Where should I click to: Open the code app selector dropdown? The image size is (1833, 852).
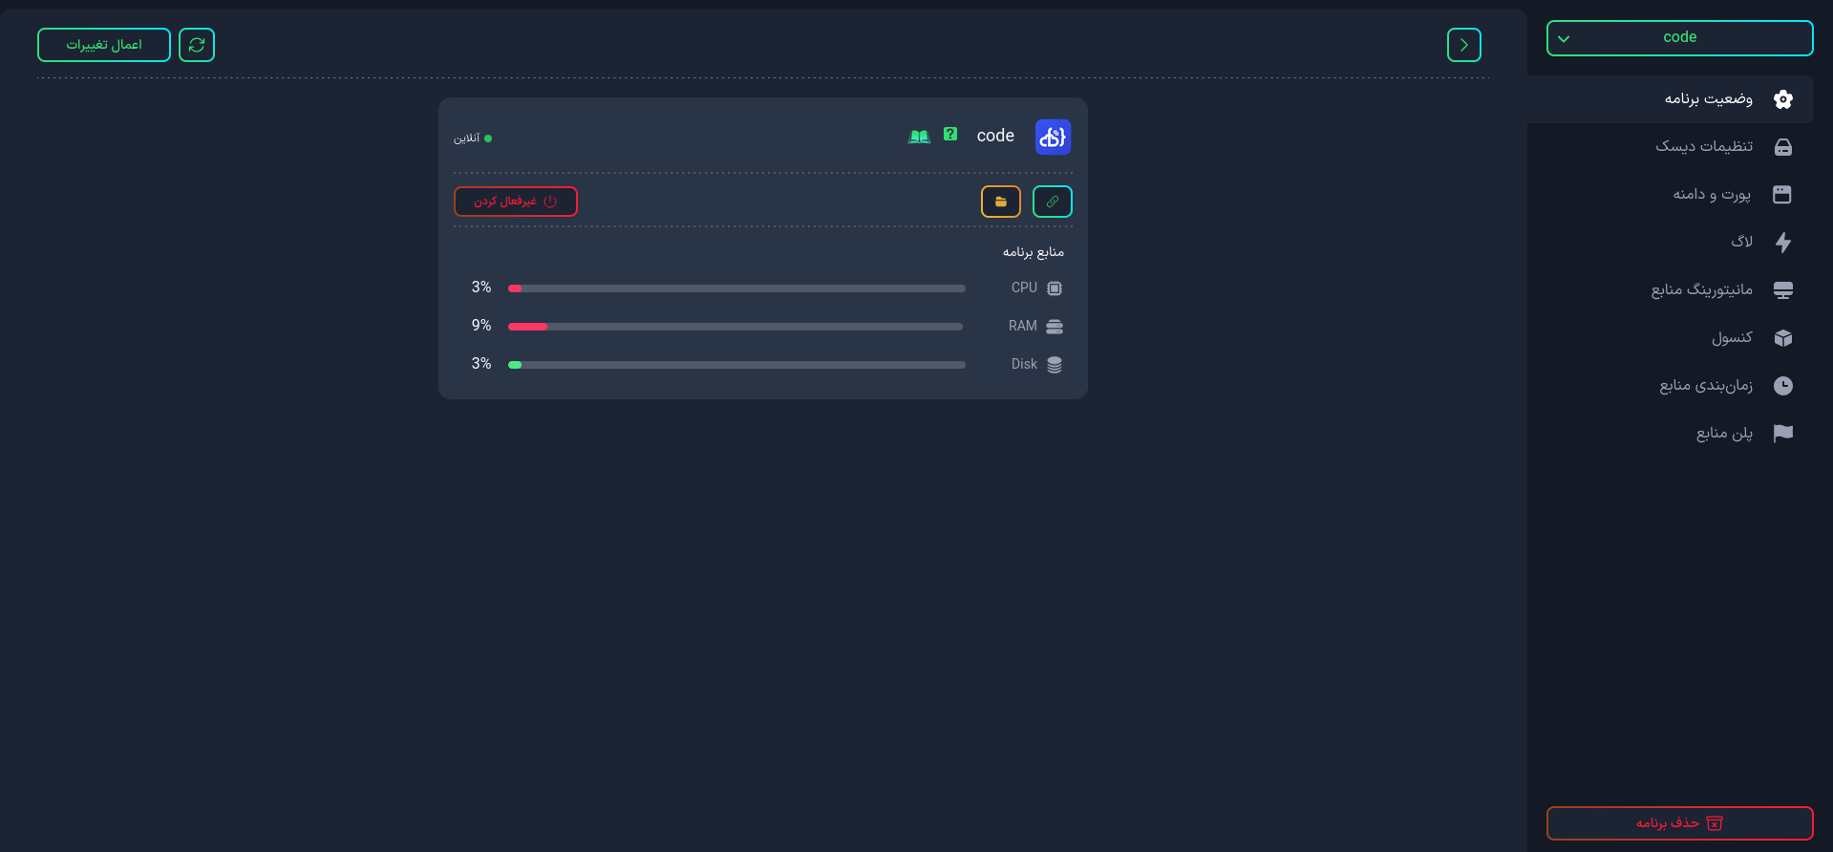pos(1679,38)
